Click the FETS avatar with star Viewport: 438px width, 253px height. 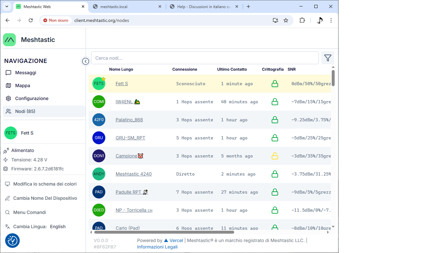click(x=99, y=84)
